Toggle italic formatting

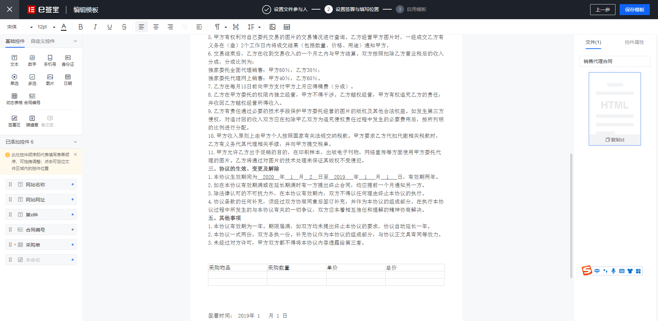95,27
